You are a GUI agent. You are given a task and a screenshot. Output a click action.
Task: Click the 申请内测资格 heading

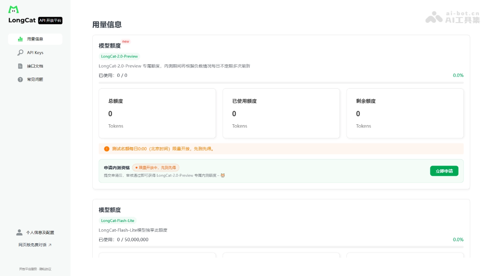pyautogui.click(x=117, y=168)
